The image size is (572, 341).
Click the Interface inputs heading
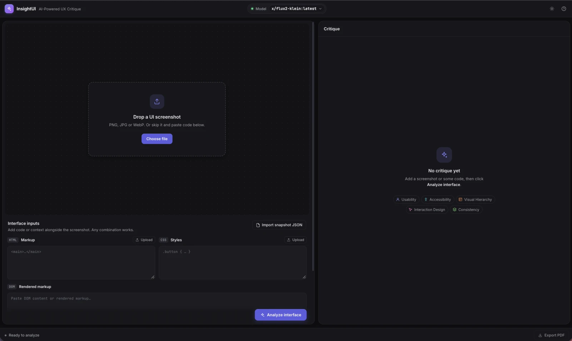pyautogui.click(x=24, y=223)
